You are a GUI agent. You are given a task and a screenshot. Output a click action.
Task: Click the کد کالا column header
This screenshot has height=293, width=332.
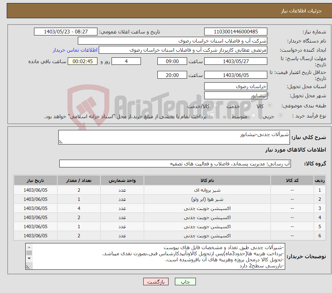click(x=292, y=180)
